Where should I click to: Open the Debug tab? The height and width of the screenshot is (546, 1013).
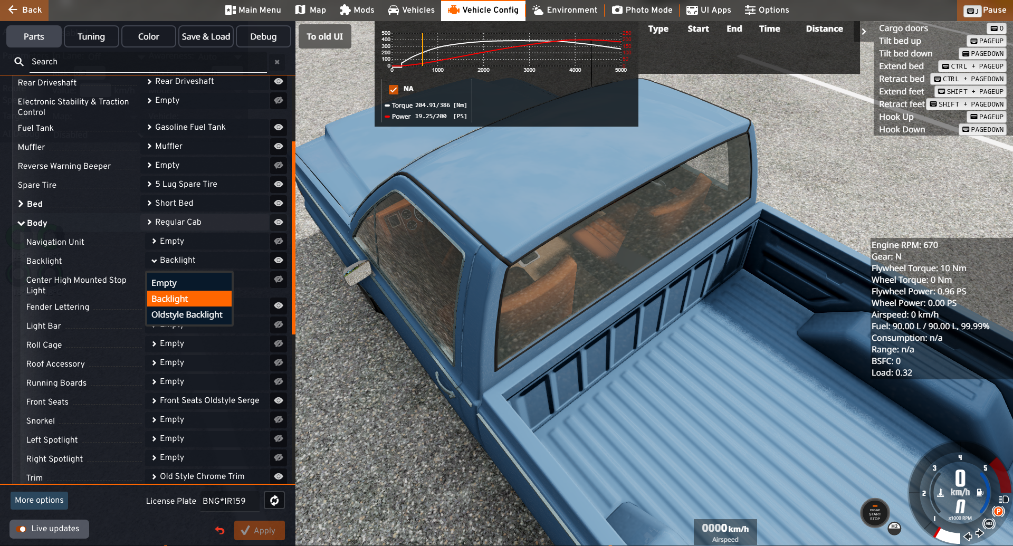[x=263, y=36]
